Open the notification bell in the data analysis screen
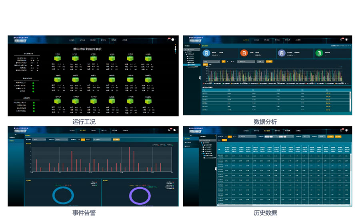This screenshot has width=356, height=220. point(341,40)
